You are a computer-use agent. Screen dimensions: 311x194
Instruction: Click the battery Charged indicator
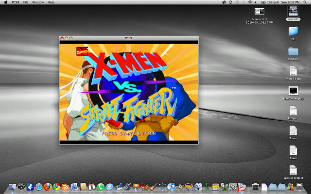coord(270,2)
